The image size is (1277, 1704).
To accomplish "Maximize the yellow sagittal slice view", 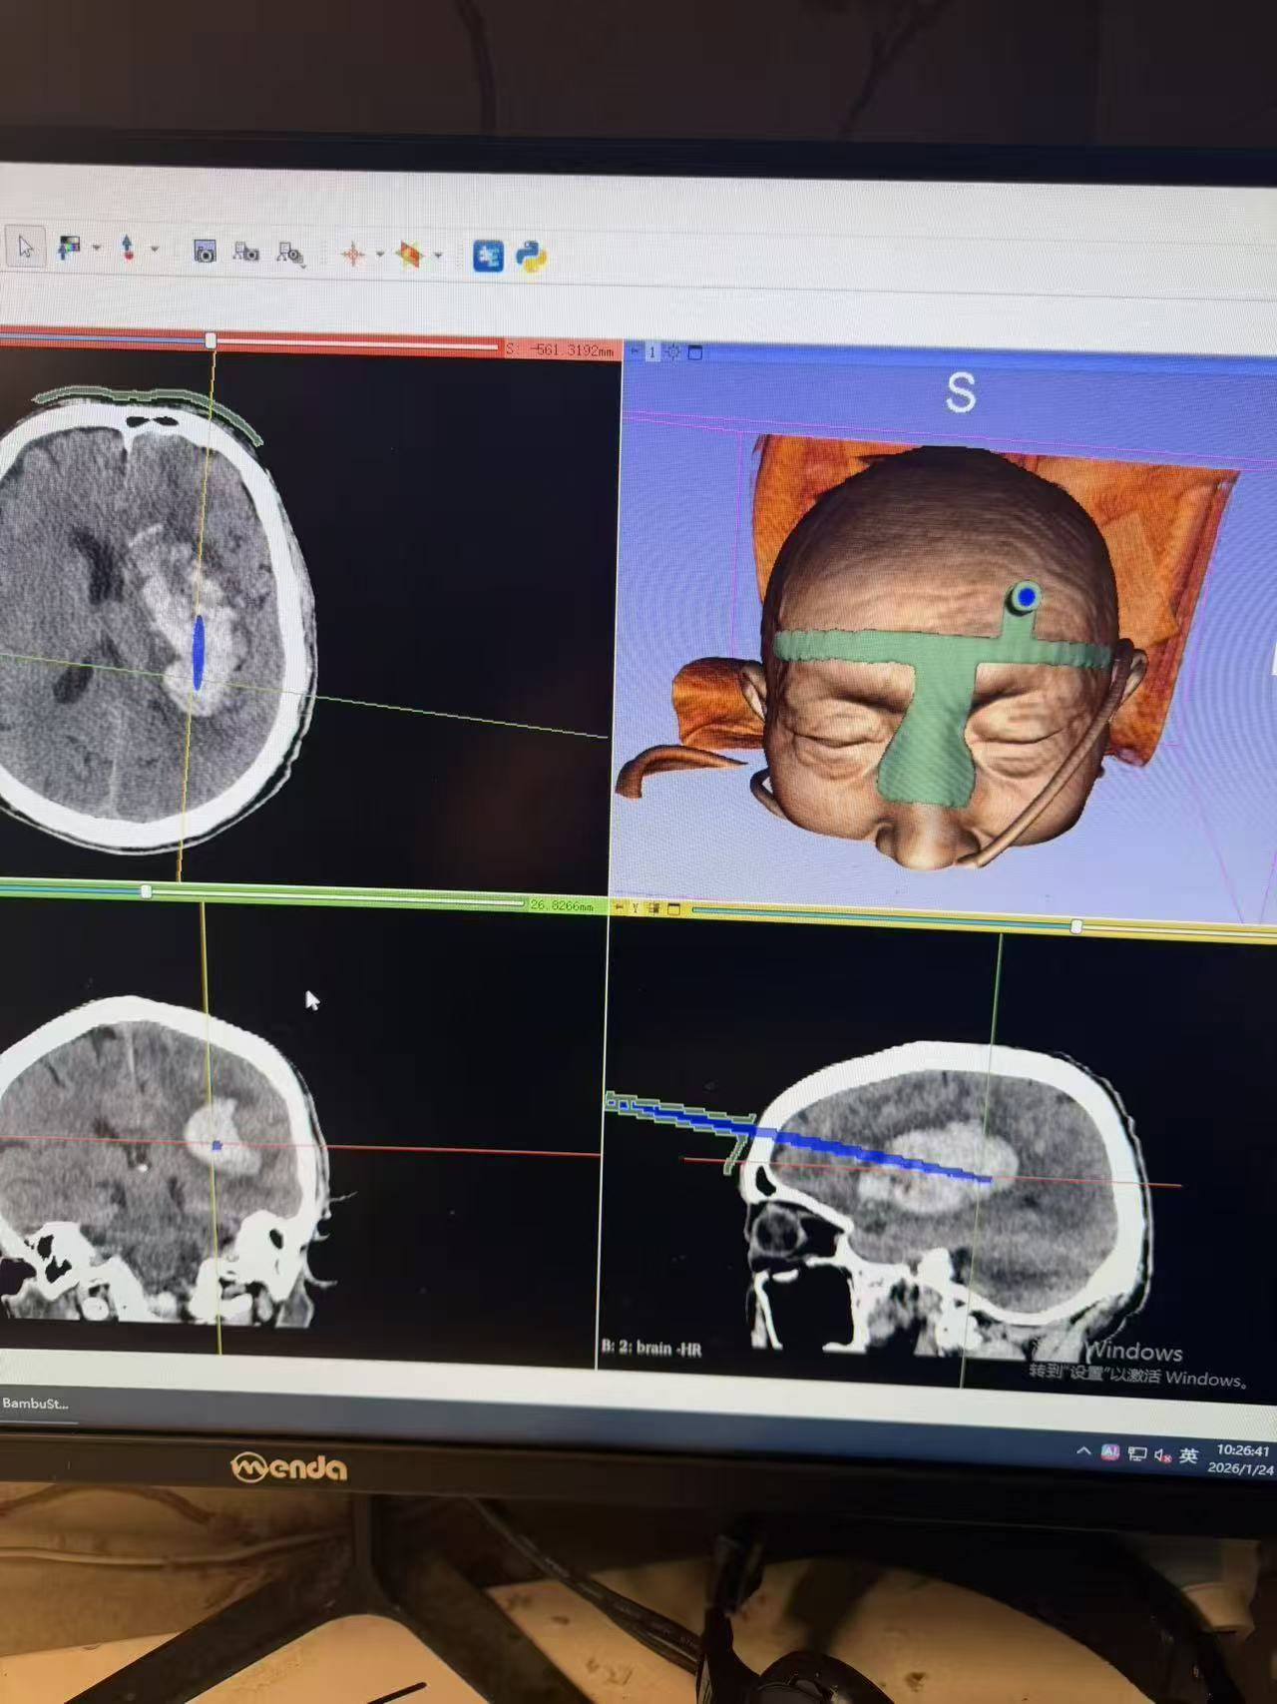I will click(673, 908).
